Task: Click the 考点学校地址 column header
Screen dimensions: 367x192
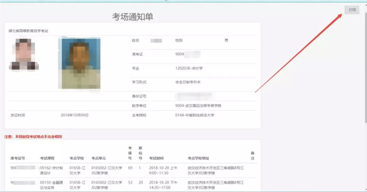Action: pos(198,158)
